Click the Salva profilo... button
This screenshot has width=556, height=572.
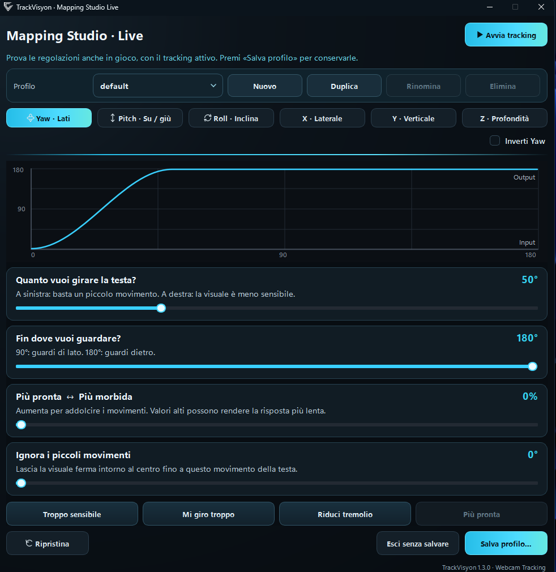[x=506, y=544]
